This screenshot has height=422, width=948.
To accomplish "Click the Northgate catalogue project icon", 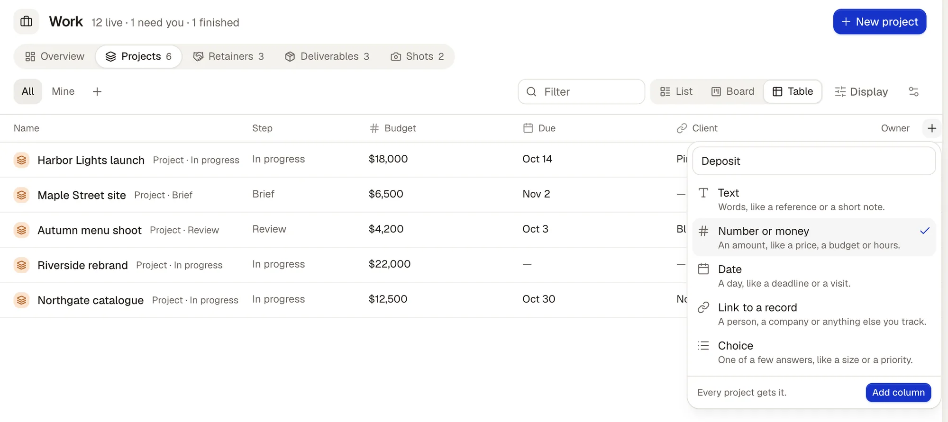I will point(21,300).
